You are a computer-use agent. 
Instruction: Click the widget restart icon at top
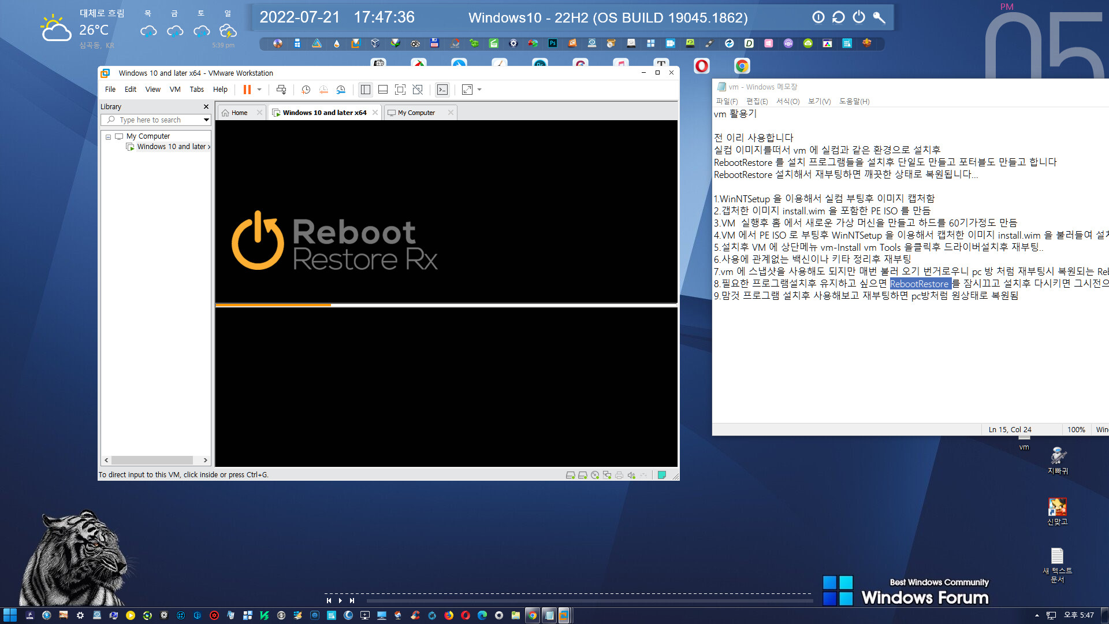click(839, 17)
